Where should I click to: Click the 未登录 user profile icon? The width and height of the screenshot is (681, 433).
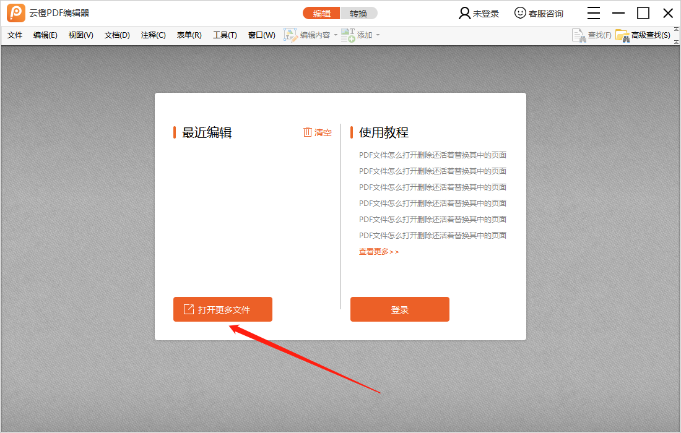coord(464,14)
